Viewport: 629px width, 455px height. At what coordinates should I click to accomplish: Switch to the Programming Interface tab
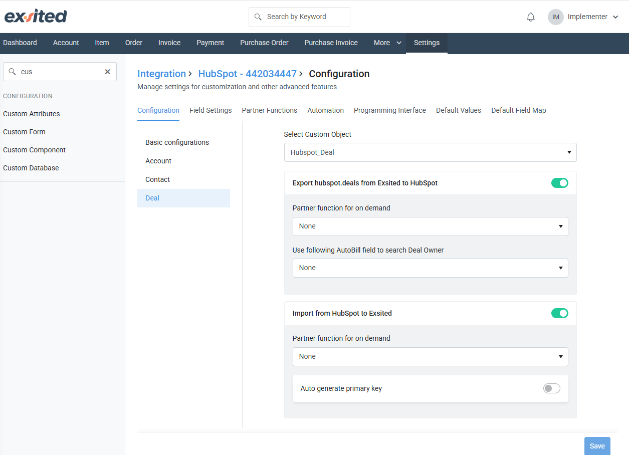click(x=390, y=110)
